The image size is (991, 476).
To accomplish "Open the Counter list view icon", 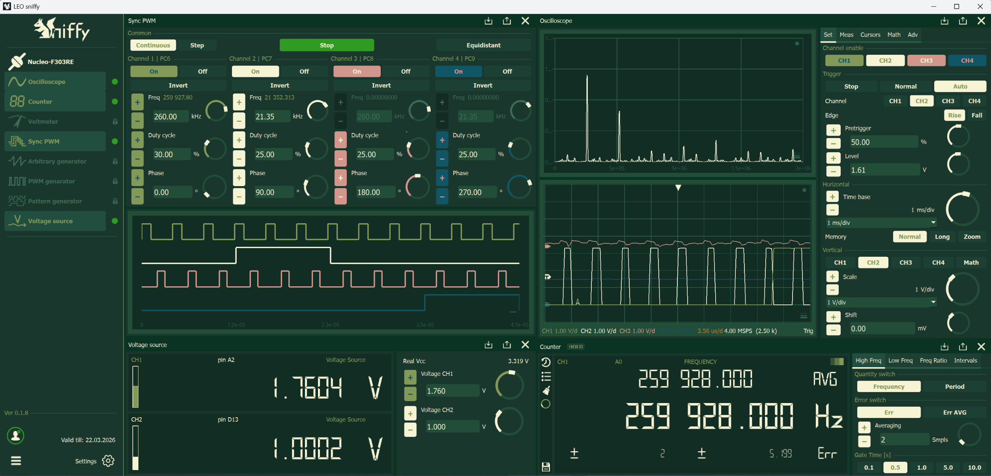I will point(546,376).
